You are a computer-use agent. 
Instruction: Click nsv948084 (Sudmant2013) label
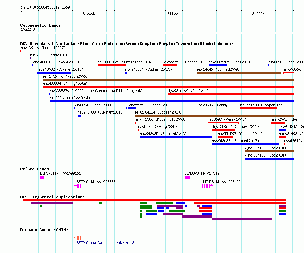point(149,69)
